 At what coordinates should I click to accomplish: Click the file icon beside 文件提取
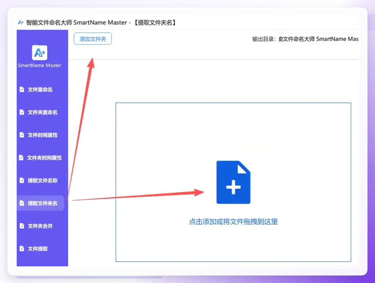[22, 249]
